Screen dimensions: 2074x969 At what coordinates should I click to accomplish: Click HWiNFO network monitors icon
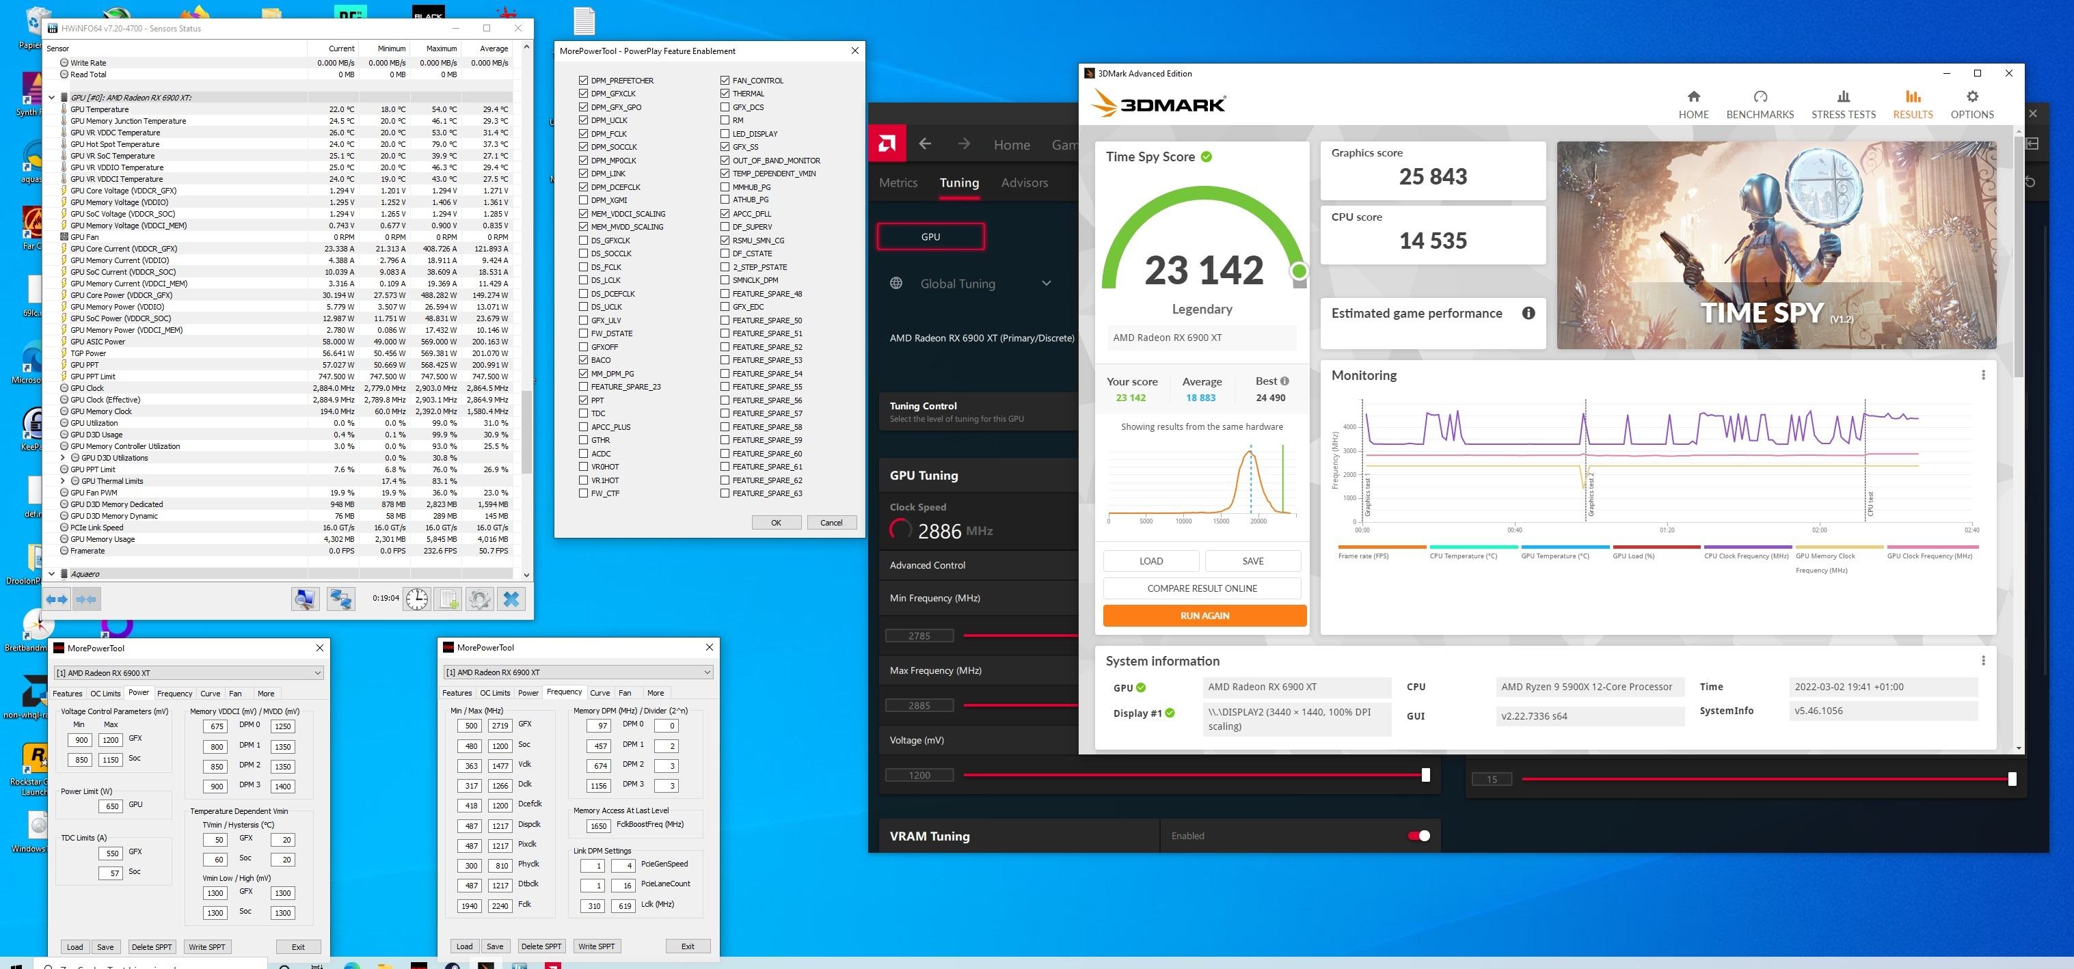pos(340,599)
